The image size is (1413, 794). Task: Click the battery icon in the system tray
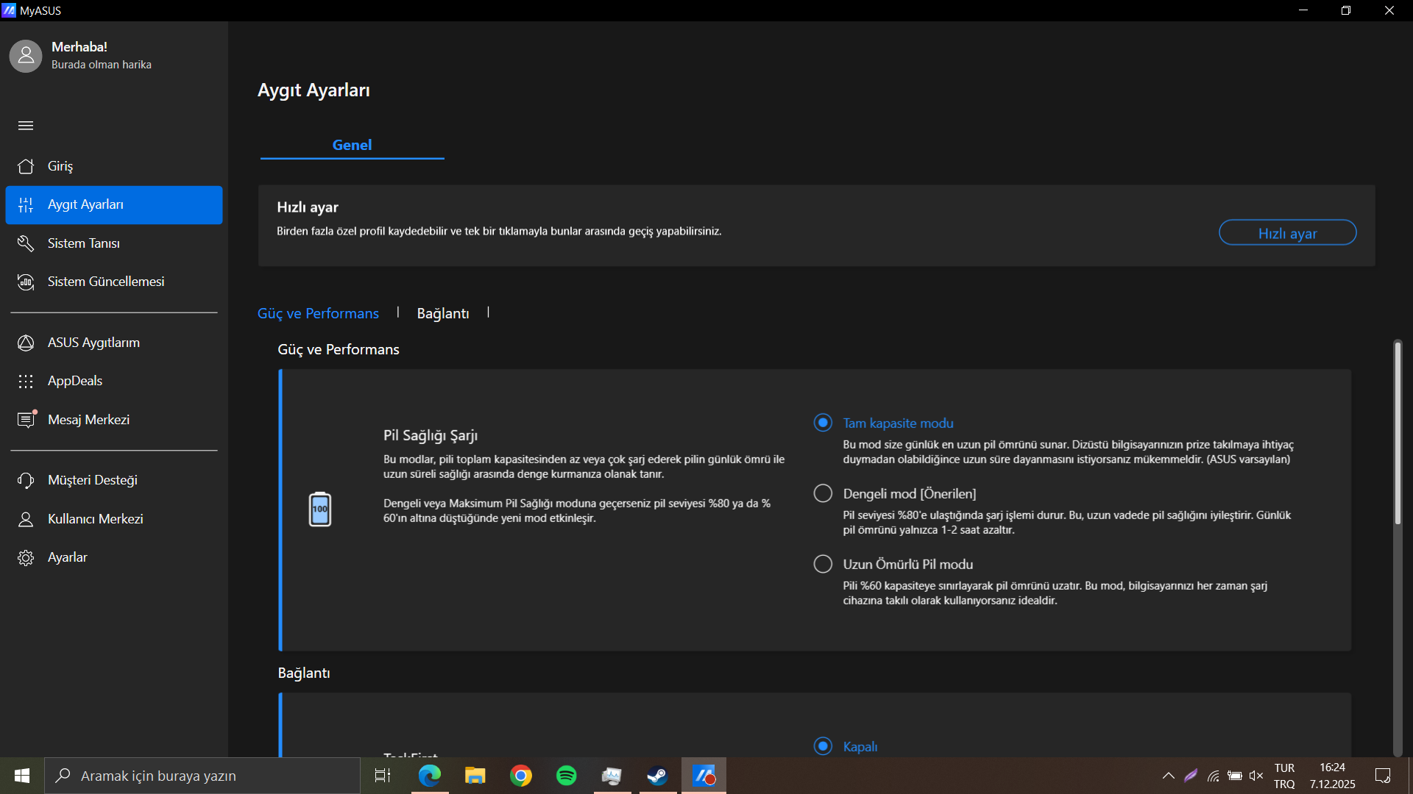tap(1235, 776)
